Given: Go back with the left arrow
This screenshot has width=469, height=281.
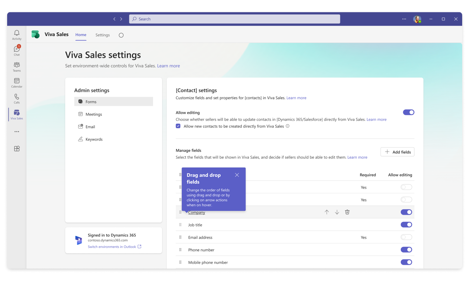Looking at the screenshot, I should (114, 19).
